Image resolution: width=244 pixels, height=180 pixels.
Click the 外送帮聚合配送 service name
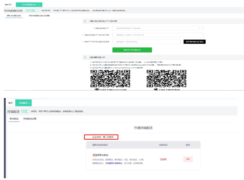click(100, 155)
